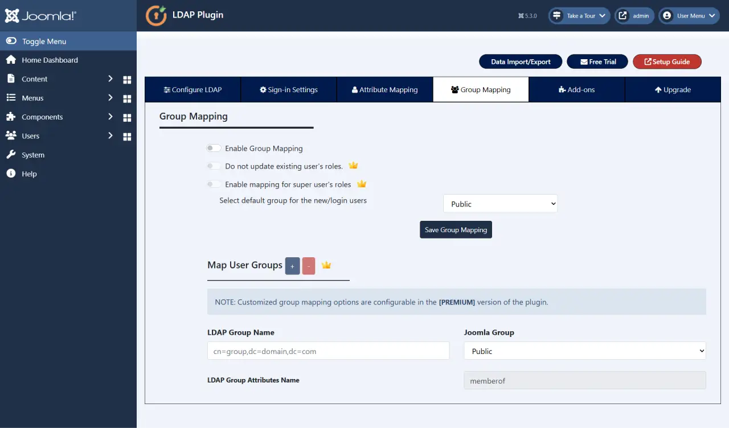Open the Setup Guide

[667, 61]
